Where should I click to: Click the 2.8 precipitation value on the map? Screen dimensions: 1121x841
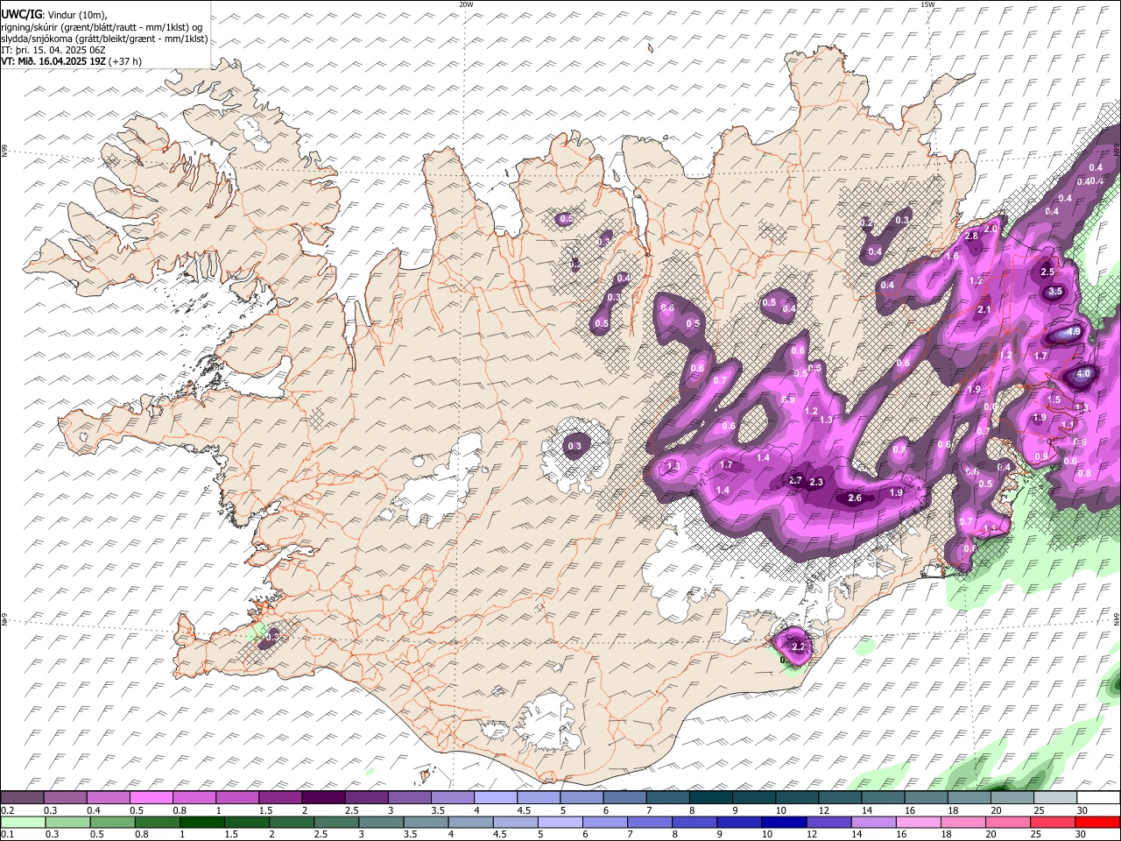(971, 237)
